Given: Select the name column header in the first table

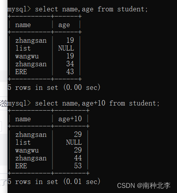Looking at the screenshot, I should point(23,25).
